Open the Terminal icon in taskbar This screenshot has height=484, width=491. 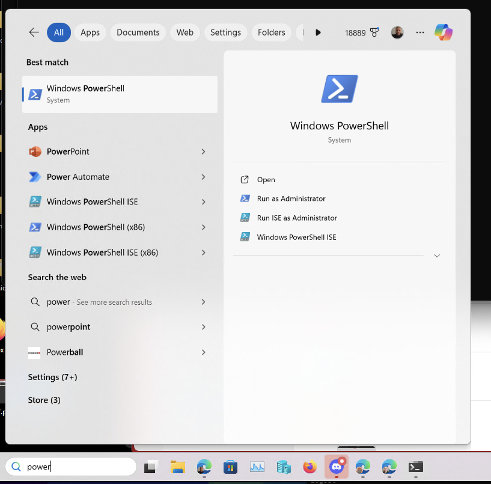[x=415, y=467]
